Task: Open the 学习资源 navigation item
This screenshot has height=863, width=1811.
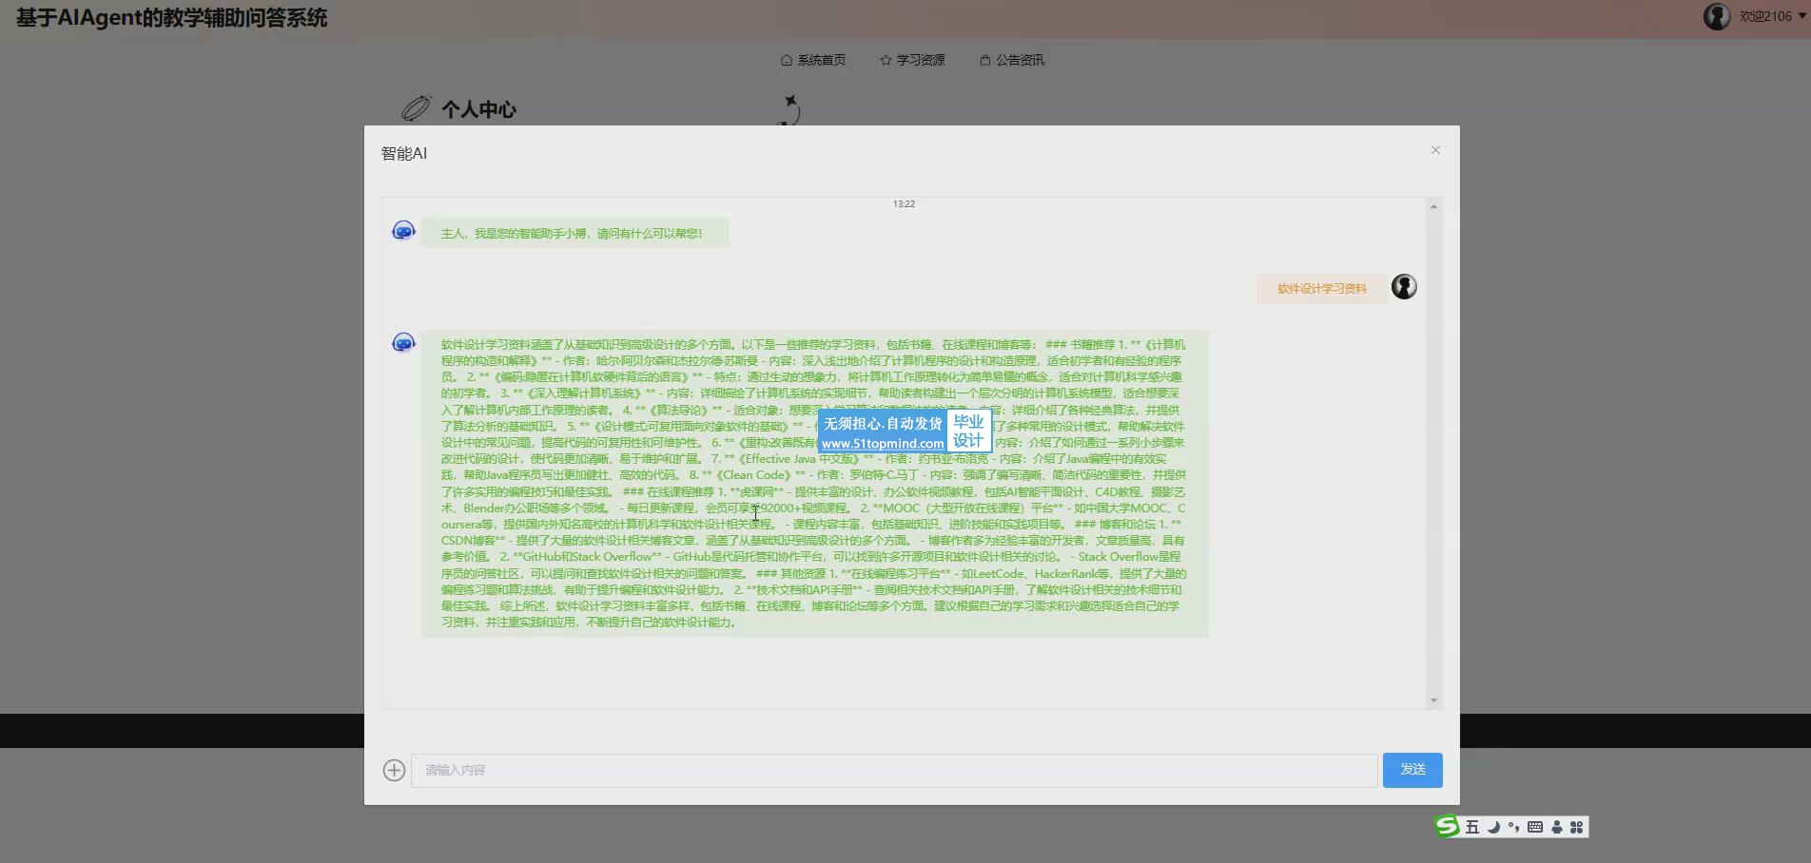Action: [x=912, y=60]
